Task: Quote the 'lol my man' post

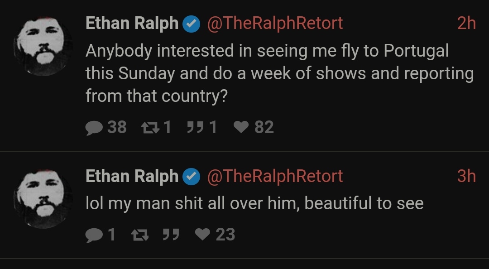Action: pos(170,235)
